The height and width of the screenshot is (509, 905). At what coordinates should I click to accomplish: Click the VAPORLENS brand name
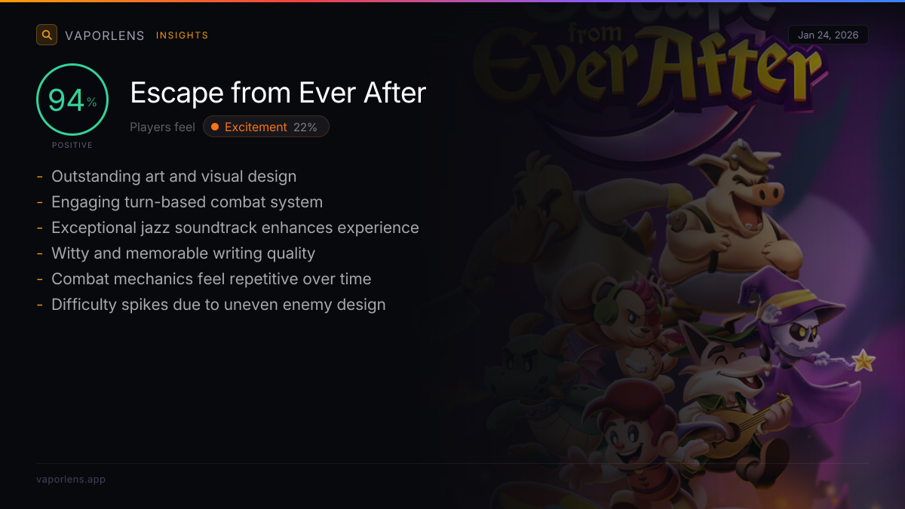click(105, 35)
